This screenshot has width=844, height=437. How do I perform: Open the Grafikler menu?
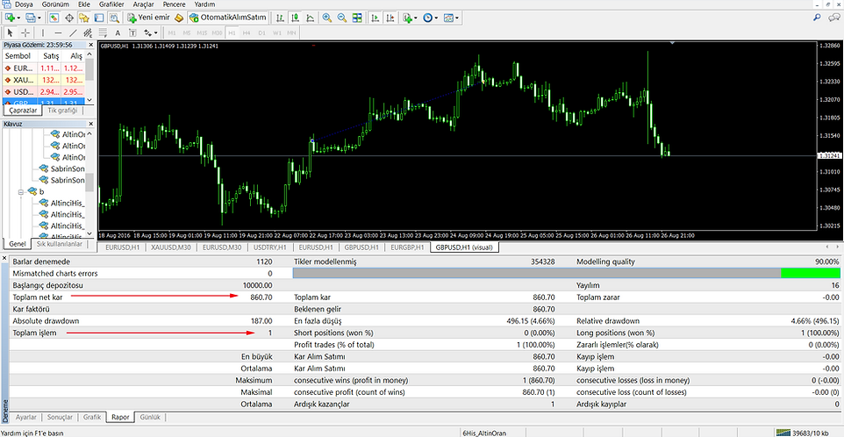[111, 4]
